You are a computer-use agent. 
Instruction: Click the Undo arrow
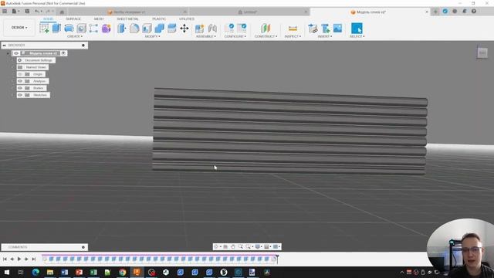click(x=37, y=12)
